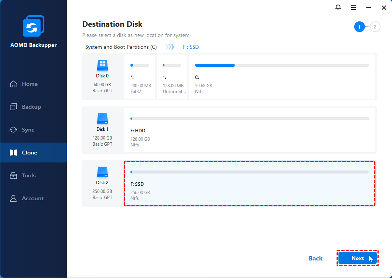Image resolution: width=392 pixels, height=278 pixels.
Task: Go Back to the previous step
Action: [x=316, y=258]
